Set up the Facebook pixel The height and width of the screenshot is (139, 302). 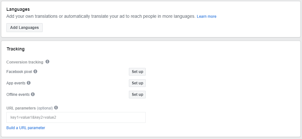[x=137, y=72]
